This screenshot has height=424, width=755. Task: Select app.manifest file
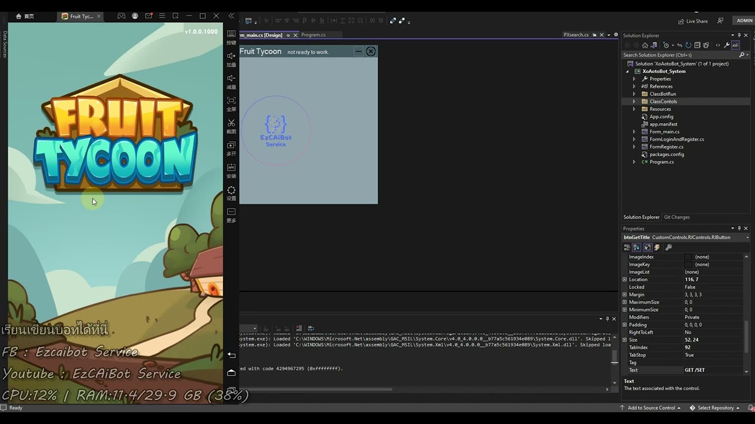tap(663, 124)
